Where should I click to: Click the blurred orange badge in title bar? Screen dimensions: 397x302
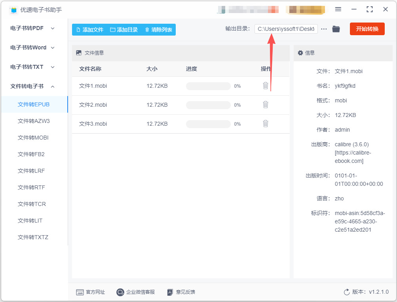(306, 9)
